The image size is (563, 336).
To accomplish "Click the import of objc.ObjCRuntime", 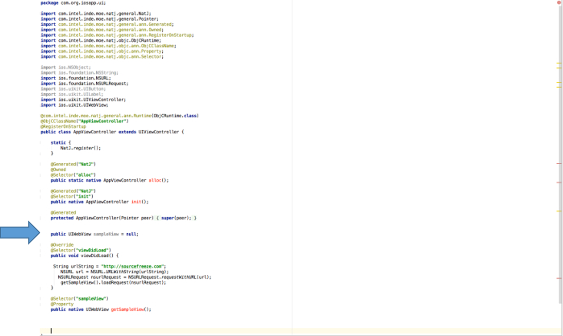I will pos(100,41).
